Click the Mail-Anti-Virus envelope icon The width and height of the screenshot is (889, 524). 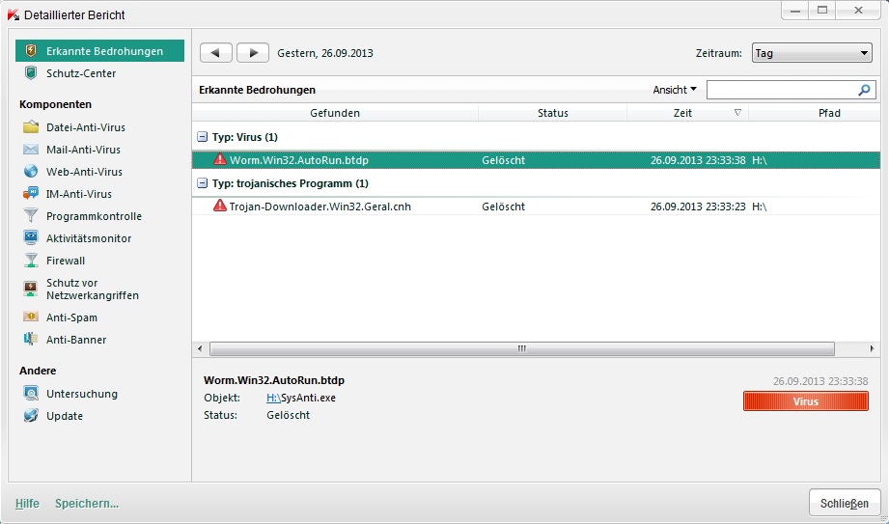click(31, 150)
